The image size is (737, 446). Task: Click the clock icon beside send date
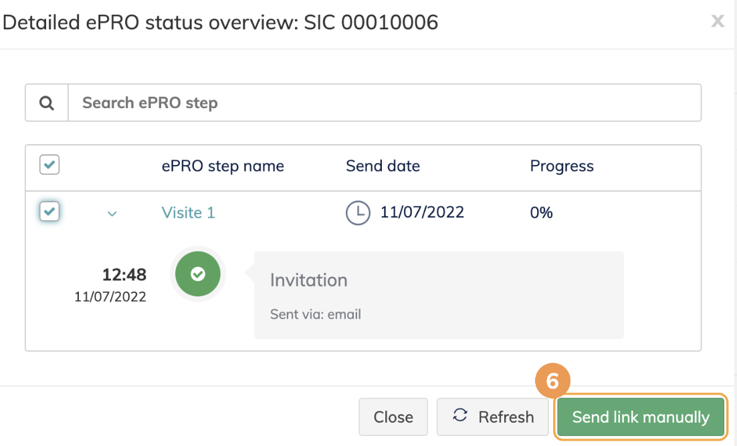pyautogui.click(x=358, y=213)
